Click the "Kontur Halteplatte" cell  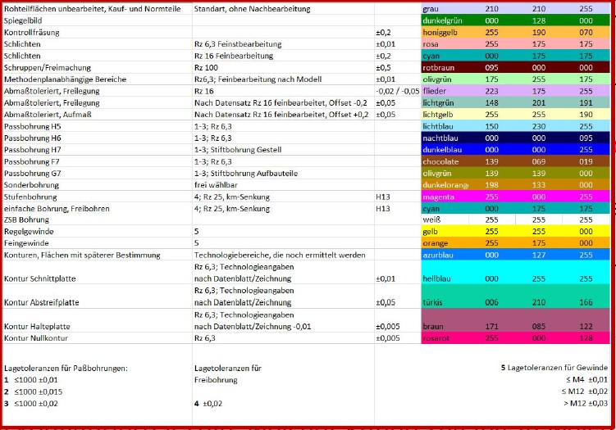pos(98,320)
